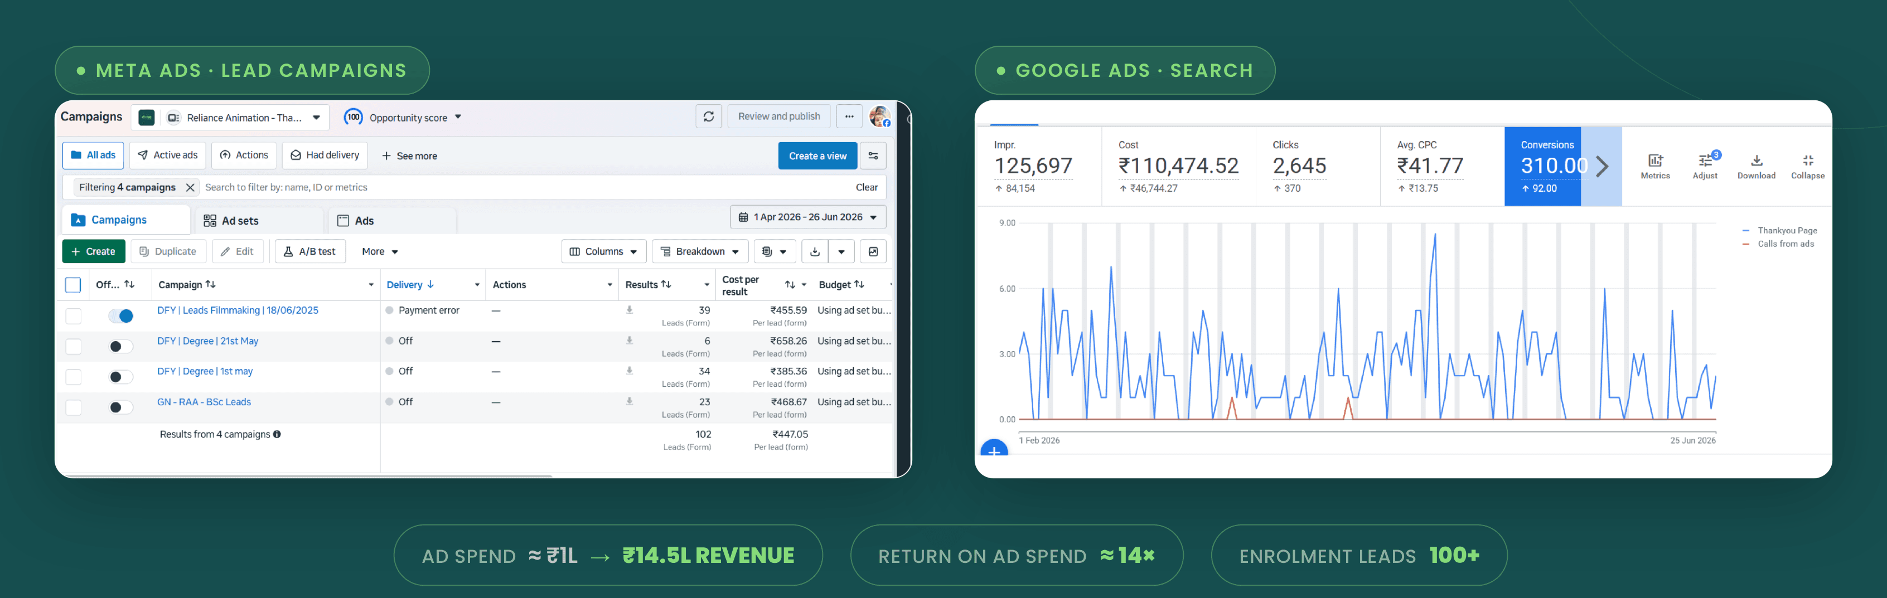1887x598 pixels.
Task: Download the Google Ads chart
Action: 1756,166
